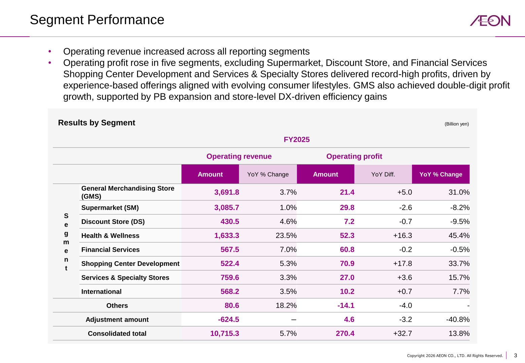Select Supermarket operating profit 29.8
The height and width of the screenshot is (363, 525).
tap(347, 208)
